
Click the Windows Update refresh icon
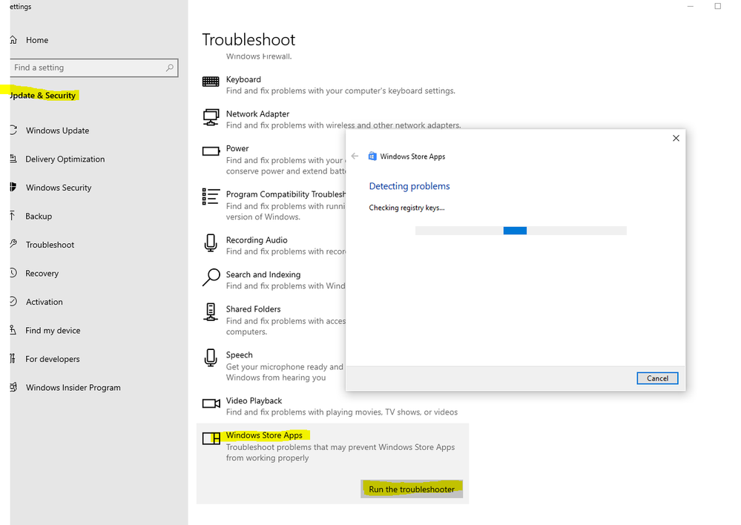pos(13,130)
